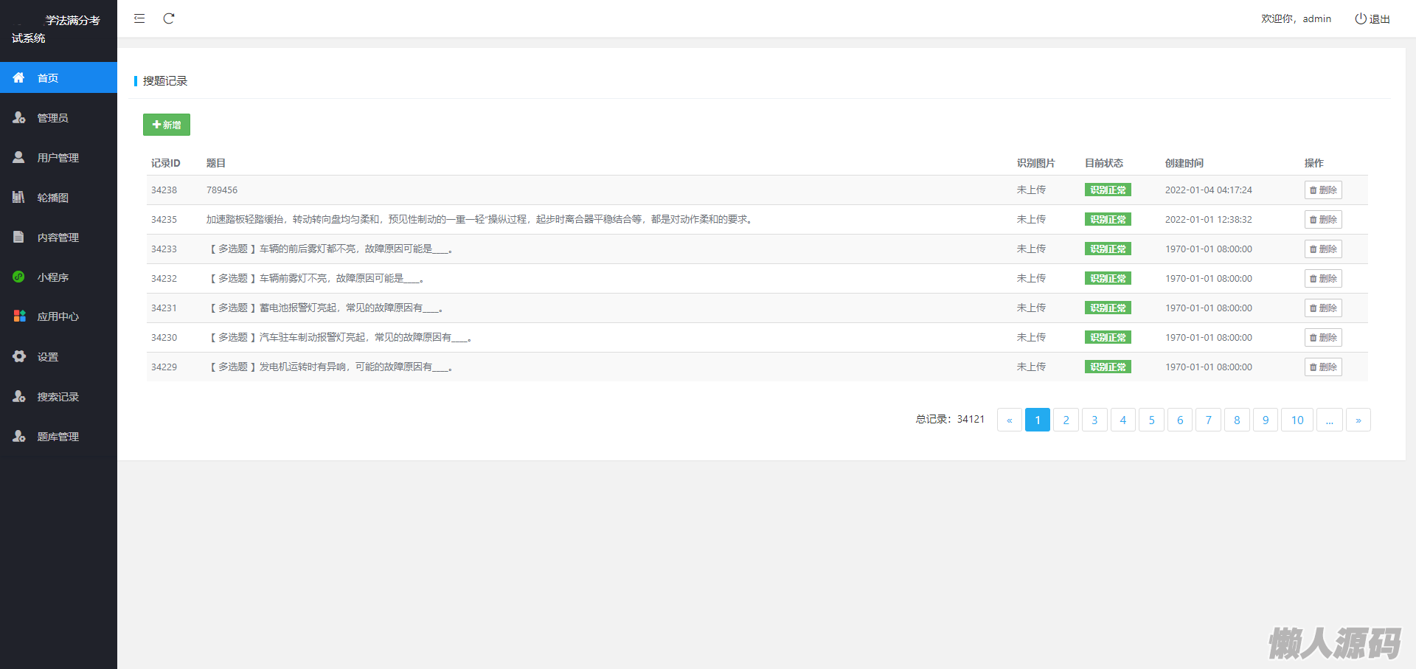Click the question text of record 34235
The width and height of the screenshot is (1416, 669).
pyautogui.click(x=481, y=219)
